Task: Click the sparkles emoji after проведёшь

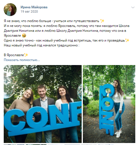Action: point(127,40)
